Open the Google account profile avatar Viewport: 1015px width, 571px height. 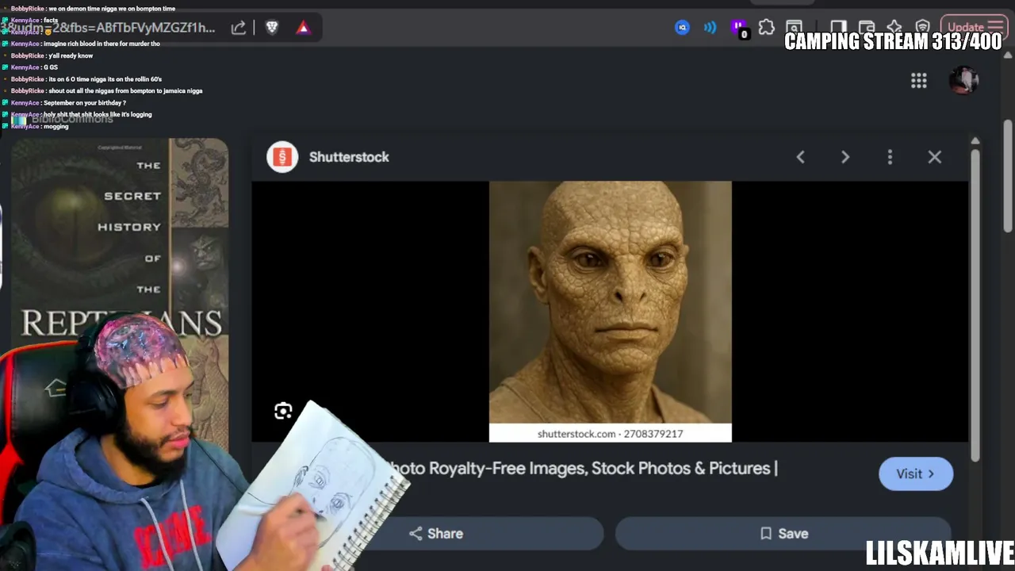pyautogui.click(x=964, y=80)
